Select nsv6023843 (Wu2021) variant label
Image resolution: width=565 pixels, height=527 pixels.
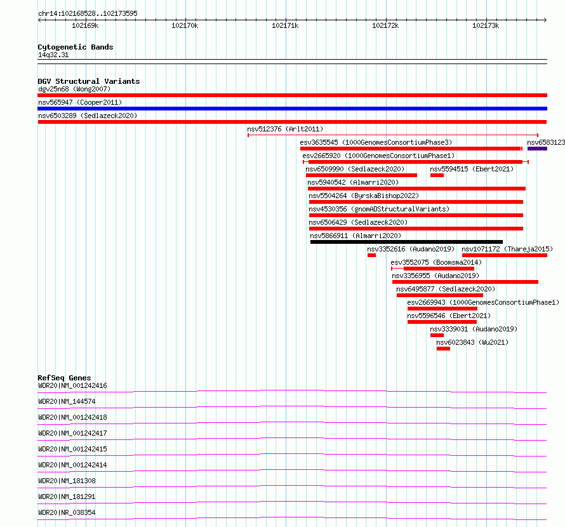[472, 342]
